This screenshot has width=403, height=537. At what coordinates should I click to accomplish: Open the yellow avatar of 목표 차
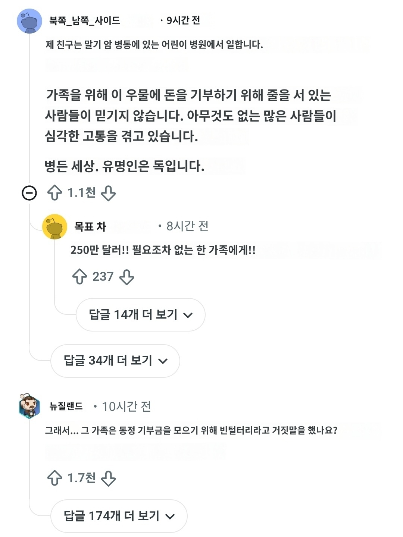(55, 227)
